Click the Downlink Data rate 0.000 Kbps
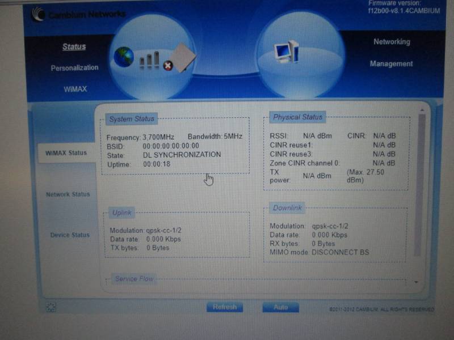454x340 pixels. point(330,235)
